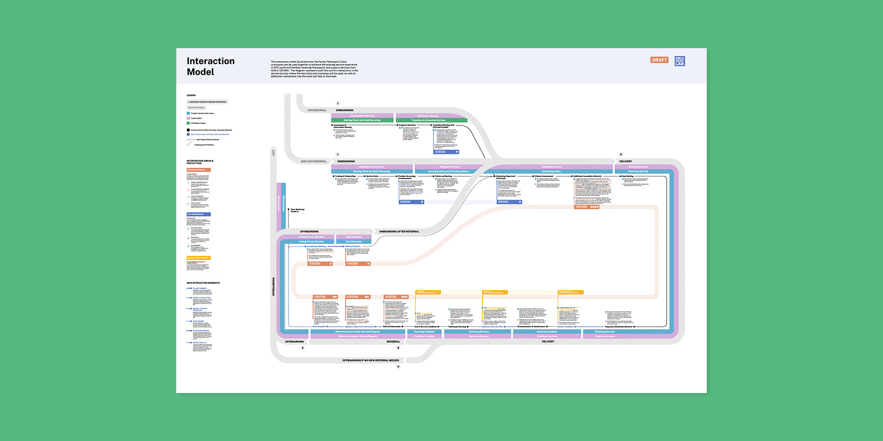The width and height of the screenshot is (883, 441).
Task: Click 'Referral Check In' in the left legend list
Action: pos(200,343)
